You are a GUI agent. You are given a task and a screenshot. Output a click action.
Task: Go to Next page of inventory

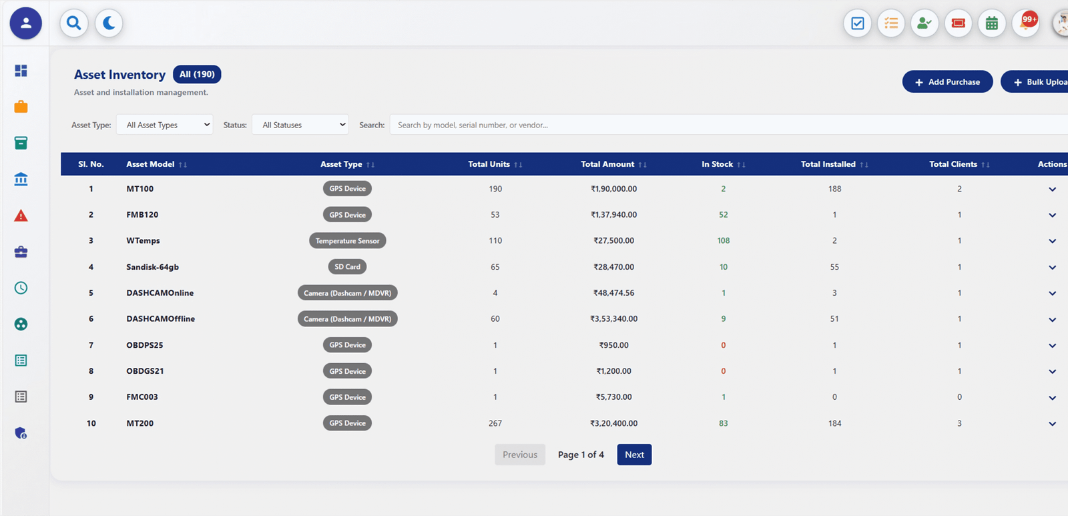tap(634, 455)
